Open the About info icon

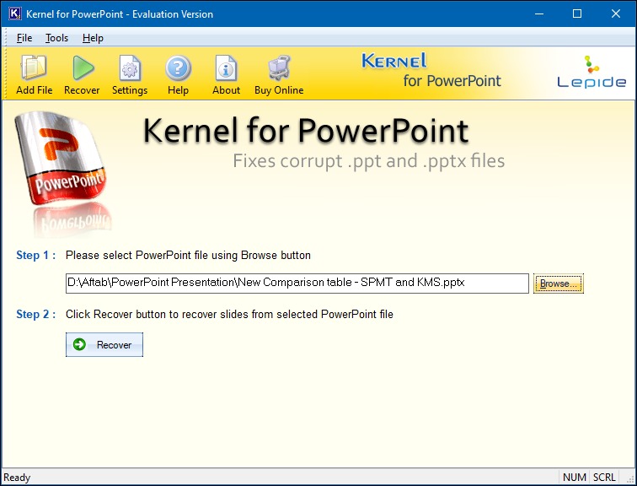pyautogui.click(x=226, y=75)
